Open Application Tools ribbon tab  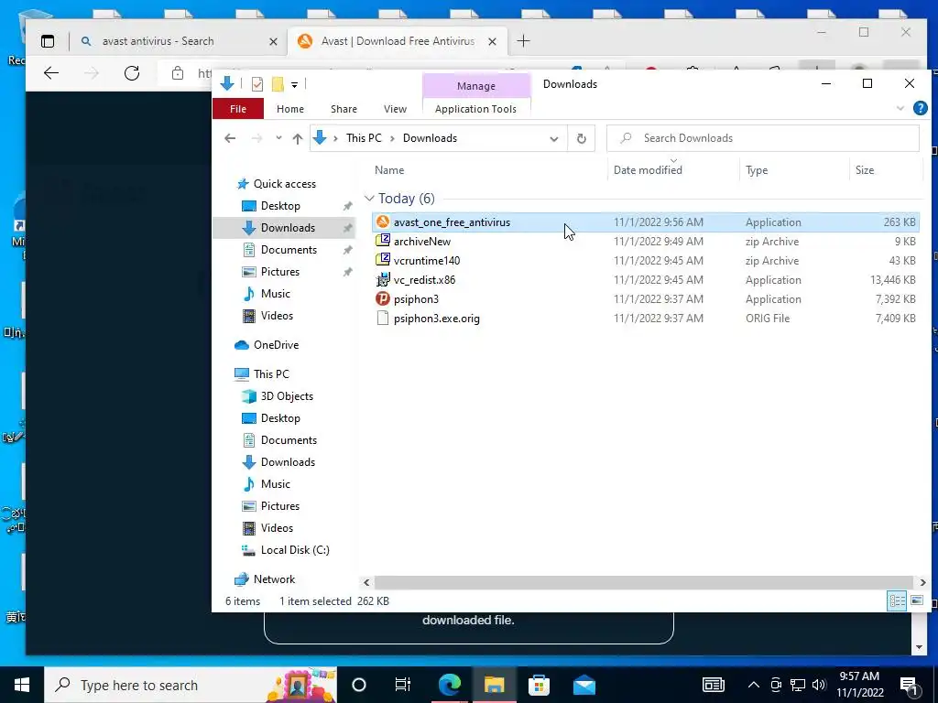[x=475, y=109]
